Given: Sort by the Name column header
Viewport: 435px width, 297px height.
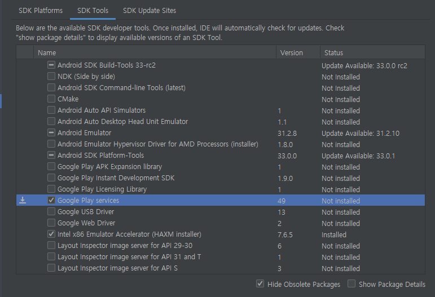Looking at the screenshot, I should [155, 52].
